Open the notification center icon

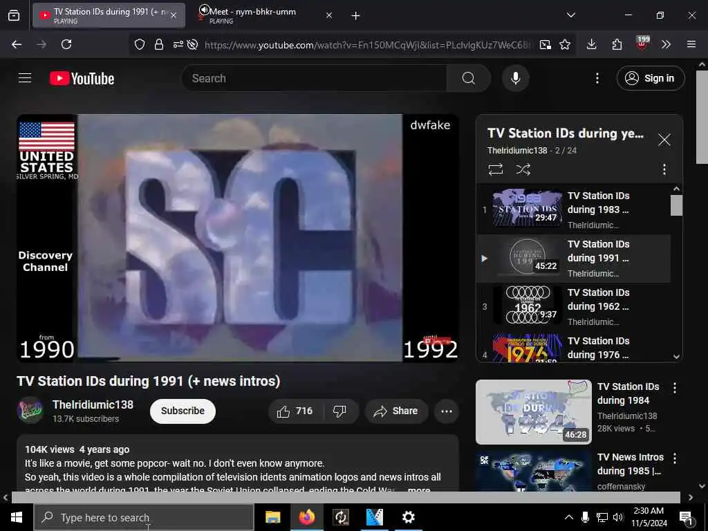[687, 519]
